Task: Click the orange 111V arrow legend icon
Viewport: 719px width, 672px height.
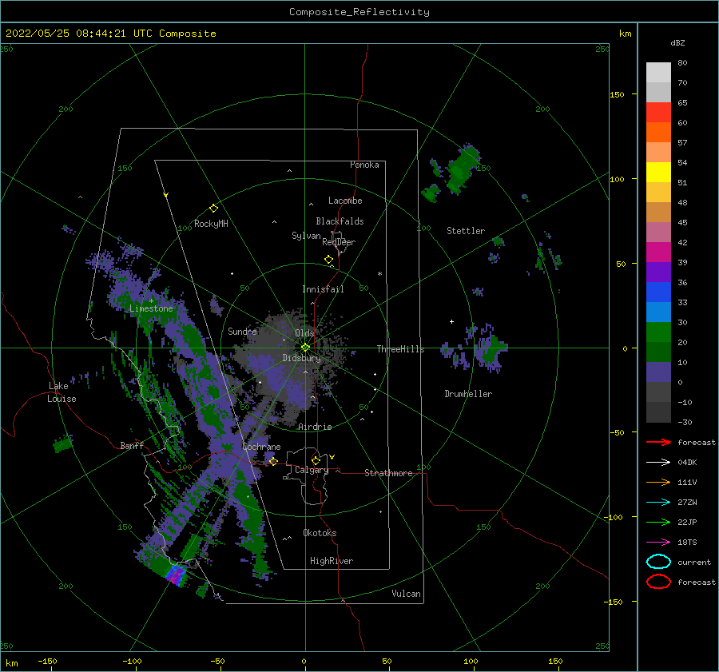Action: click(x=658, y=482)
